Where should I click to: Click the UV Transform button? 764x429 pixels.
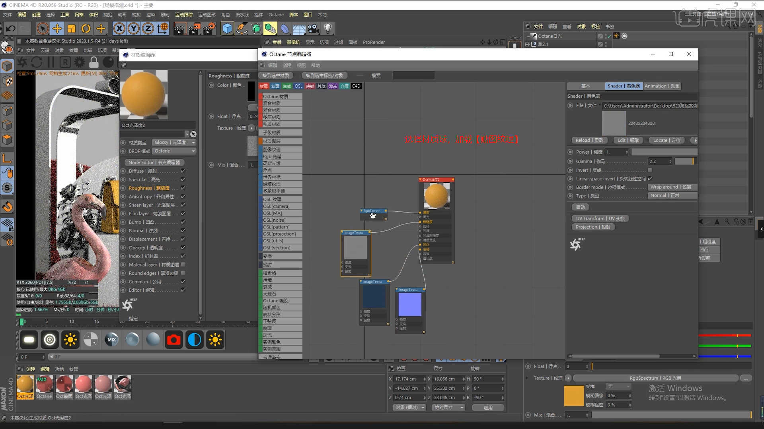(x=600, y=218)
